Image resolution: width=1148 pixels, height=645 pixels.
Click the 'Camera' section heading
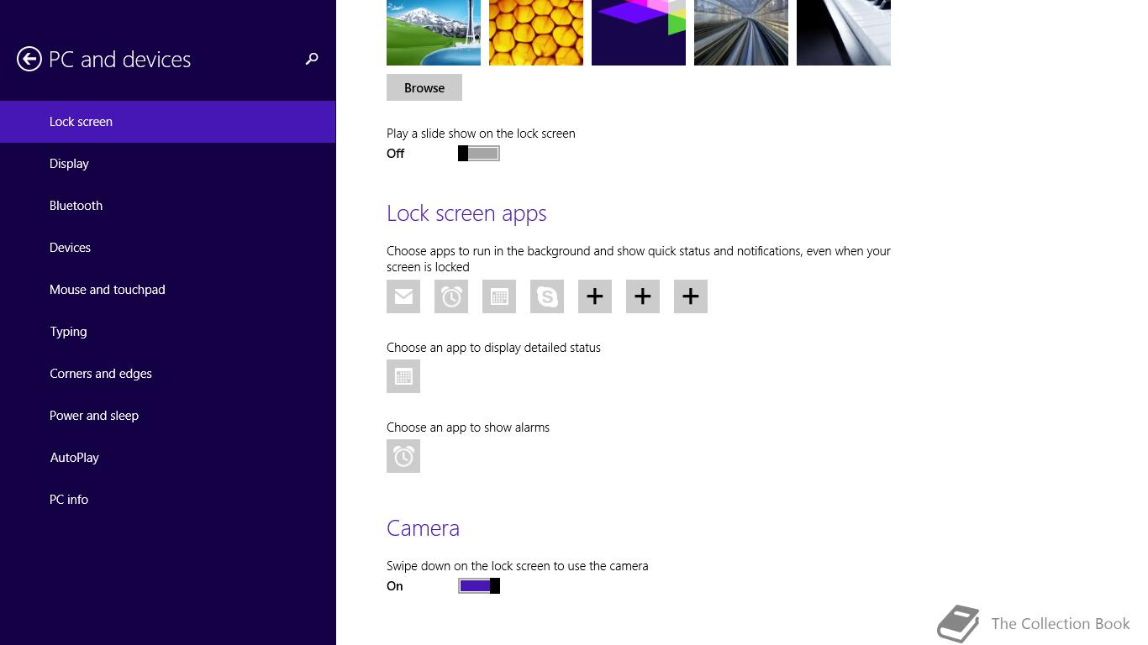(x=423, y=528)
